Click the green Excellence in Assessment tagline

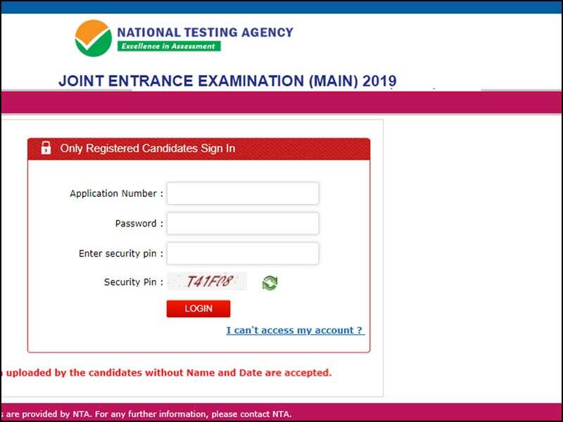point(169,46)
